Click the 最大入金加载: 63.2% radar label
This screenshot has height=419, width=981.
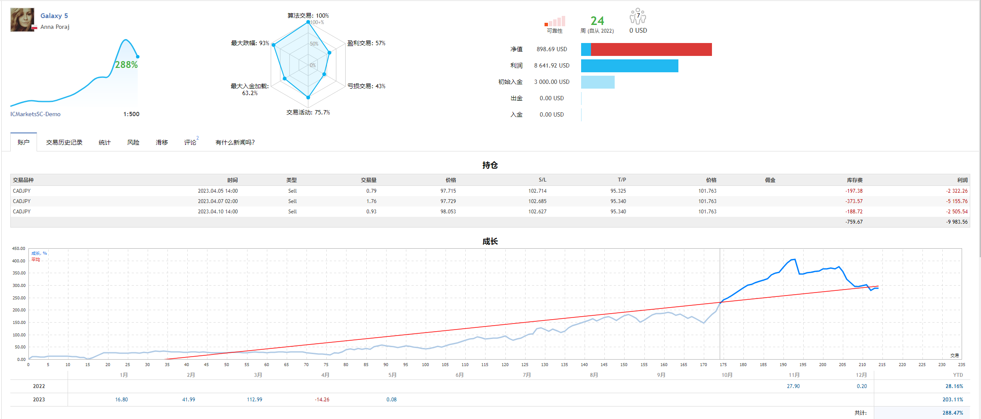click(250, 89)
